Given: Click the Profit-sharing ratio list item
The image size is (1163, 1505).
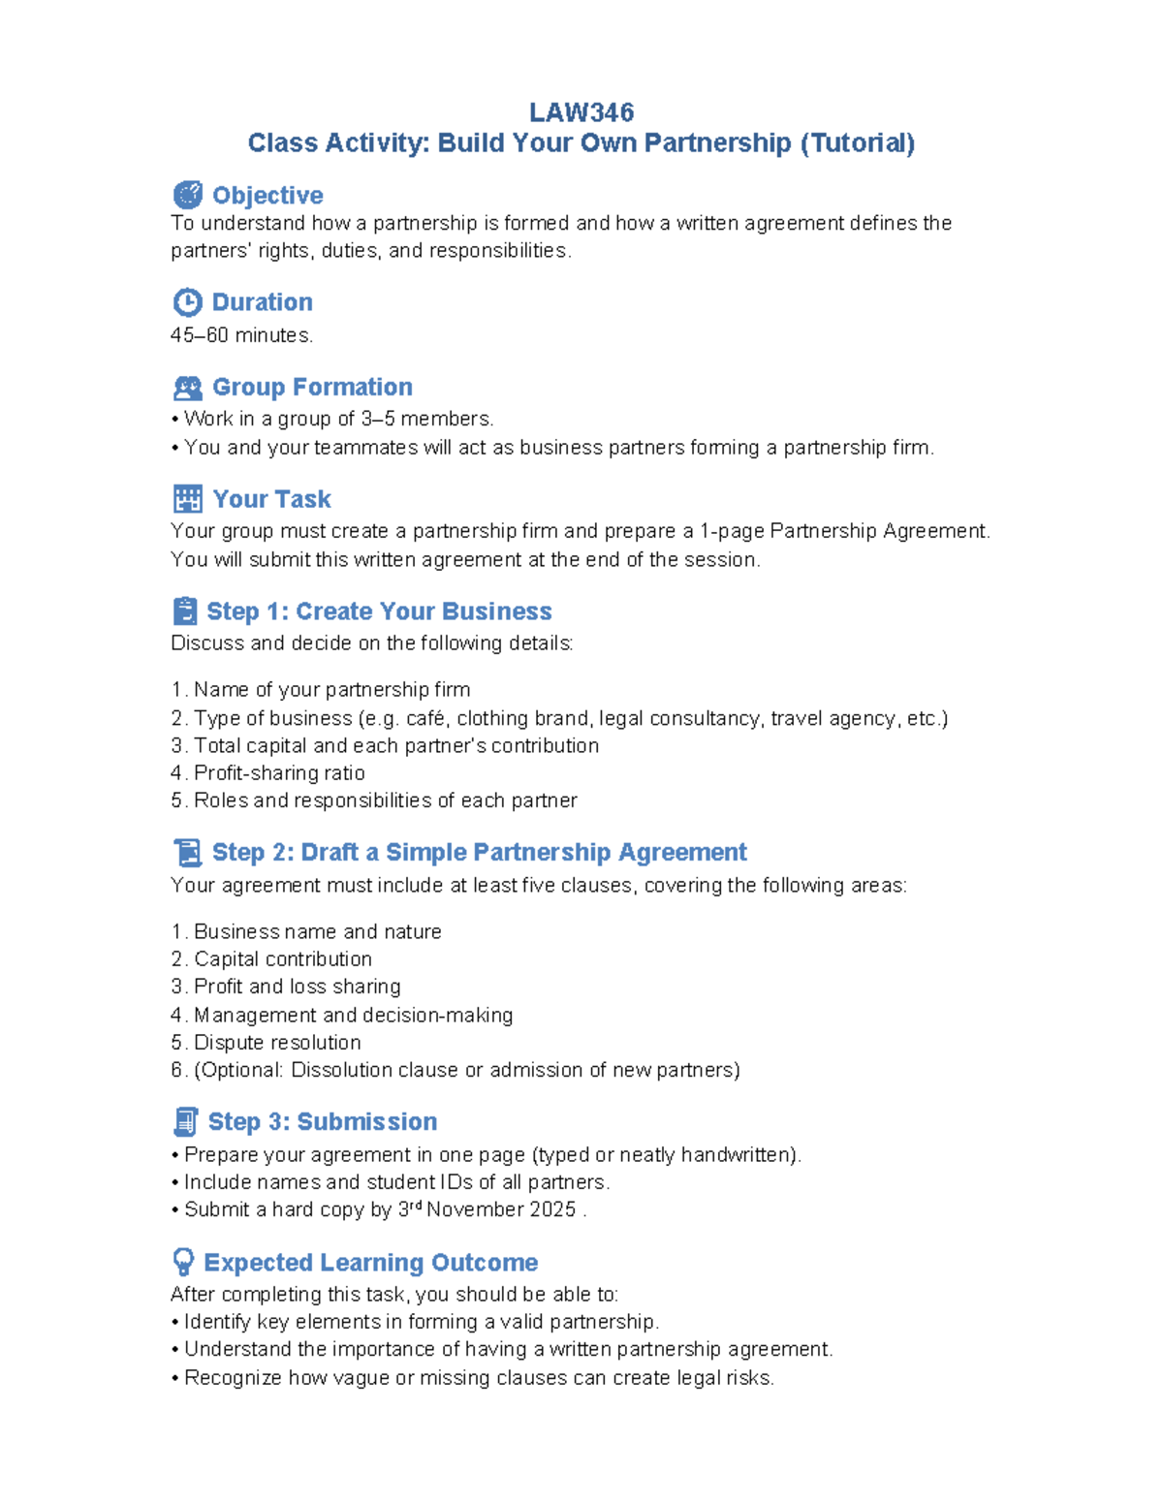Looking at the screenshot, I should click(278, 773).
